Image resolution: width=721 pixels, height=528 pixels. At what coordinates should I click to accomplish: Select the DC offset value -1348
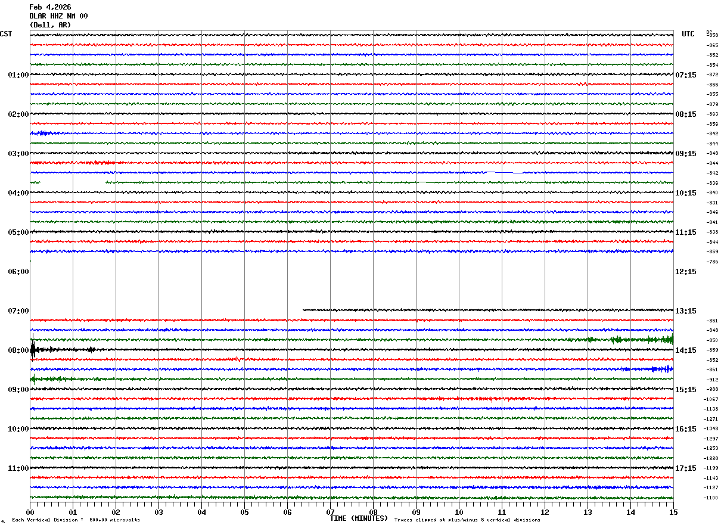[711, 429]
